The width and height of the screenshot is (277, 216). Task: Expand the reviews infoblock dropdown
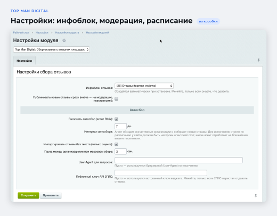[144, 86]
